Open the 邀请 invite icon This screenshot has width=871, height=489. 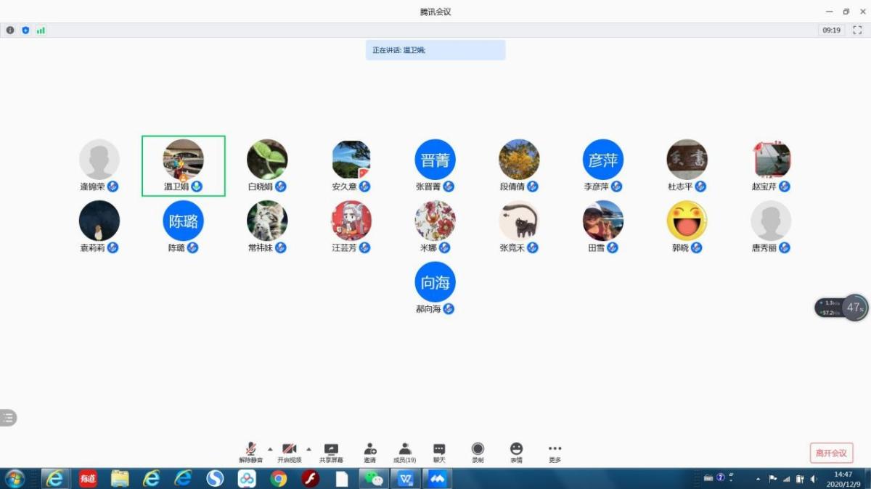coord(370,452)
